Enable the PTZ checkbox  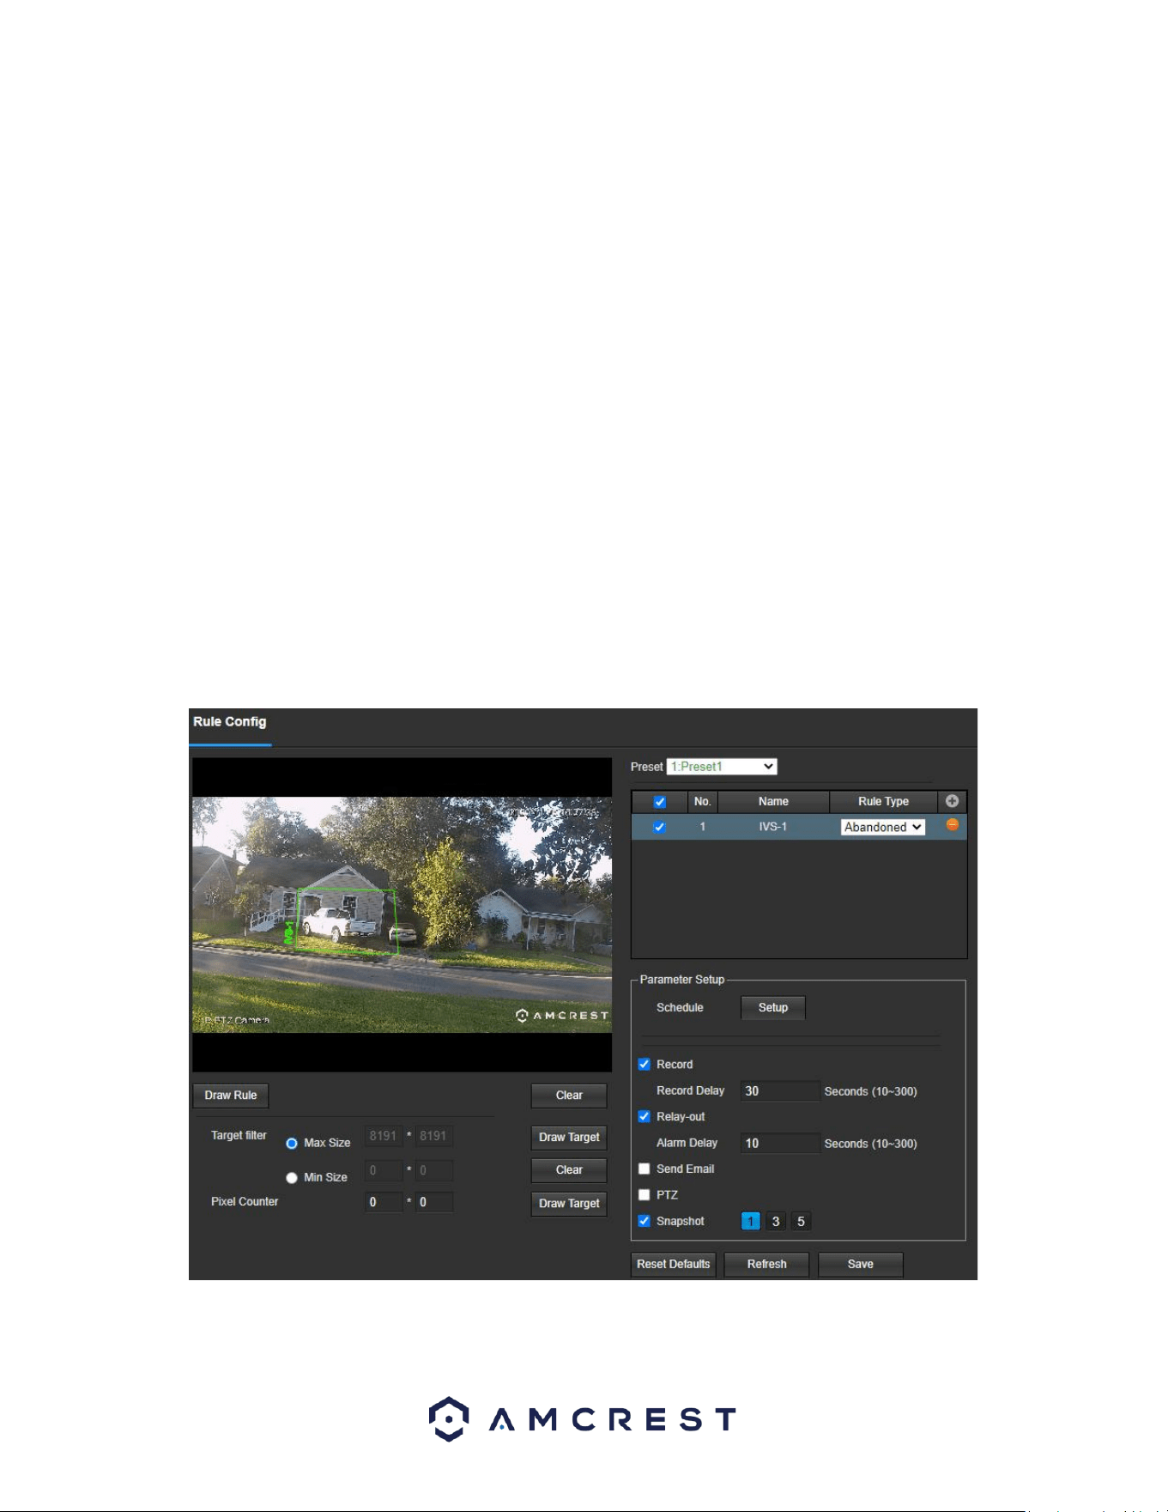(645, 1194)
